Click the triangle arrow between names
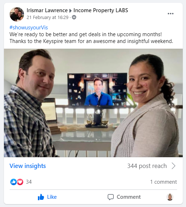The width and height of the screenshot is (186, 207). click(70, 11)
